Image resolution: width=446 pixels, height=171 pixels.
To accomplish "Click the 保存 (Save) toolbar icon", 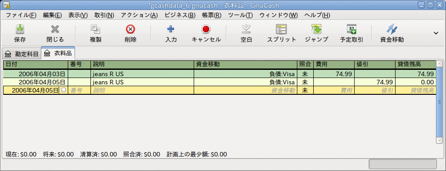I will coord(20,29).
